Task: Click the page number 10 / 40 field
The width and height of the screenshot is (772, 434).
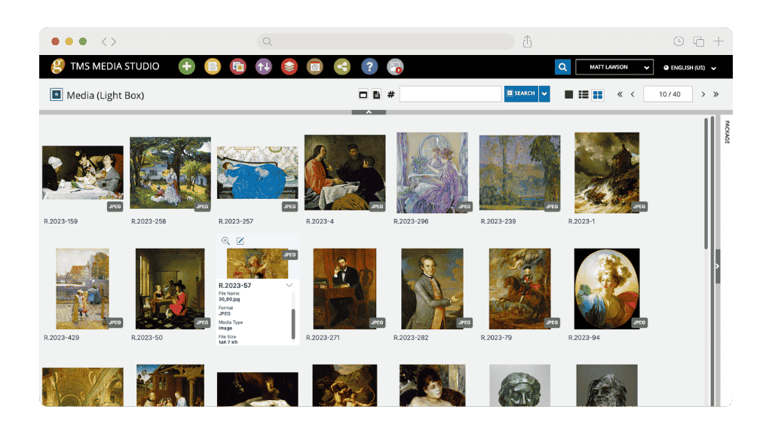Action: pyautogui.click(x=668, y=94)
